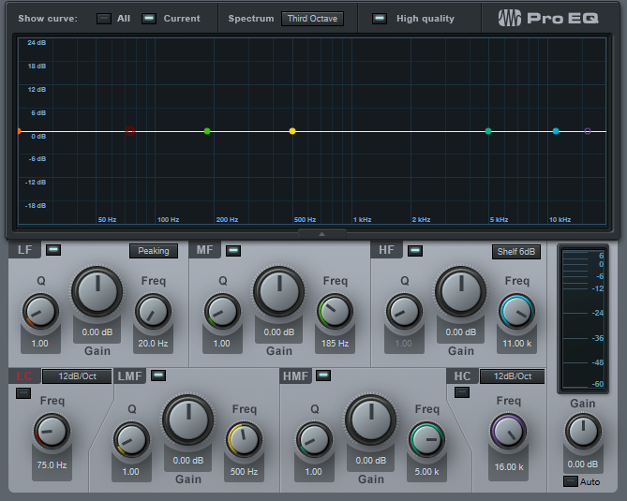Open the HF Shelf 6dB type dropdown
Viewport: 627px width, 501px height.
(x=516, y=252)
